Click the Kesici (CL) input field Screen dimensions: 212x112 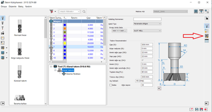(147, 64)
